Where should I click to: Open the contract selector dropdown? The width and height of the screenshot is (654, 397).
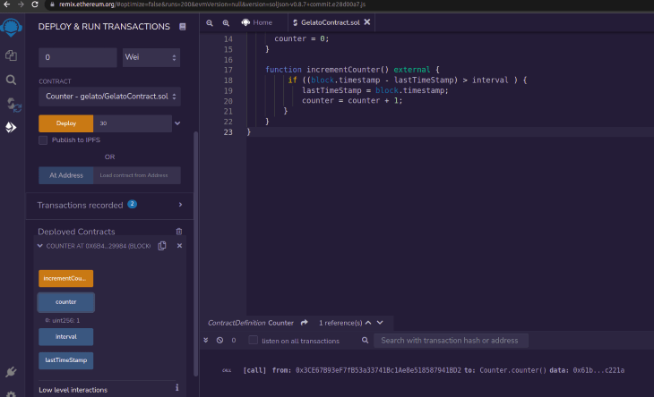[109, 97]
